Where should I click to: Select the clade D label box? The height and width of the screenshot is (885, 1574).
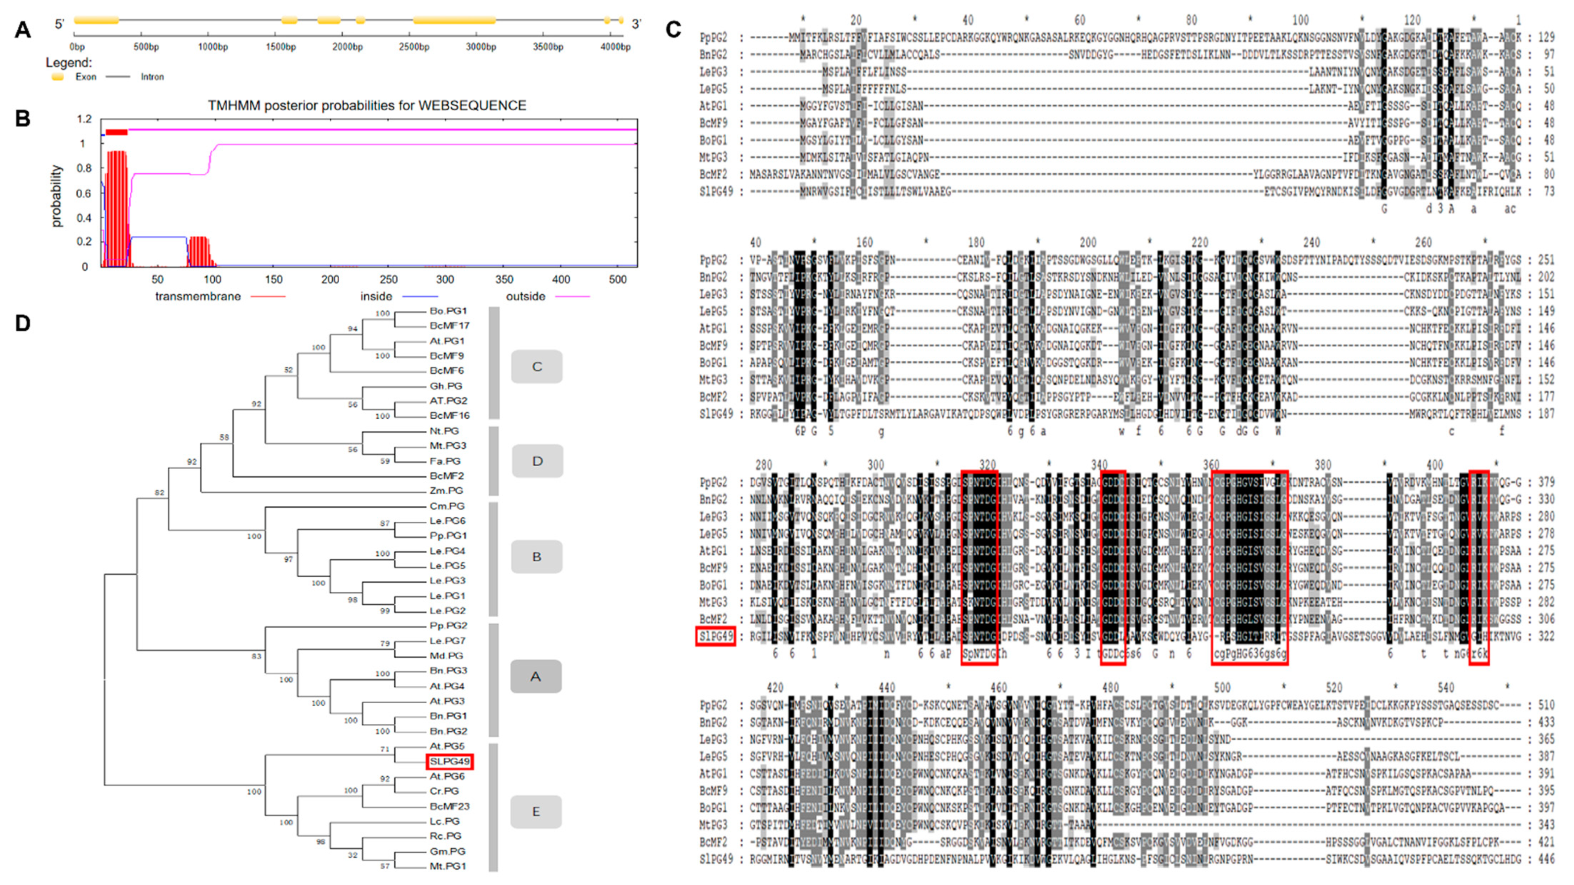pos(537,461)
